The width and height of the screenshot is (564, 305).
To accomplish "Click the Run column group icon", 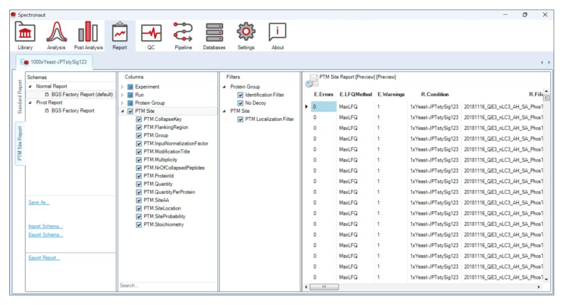I will (130, 95).
